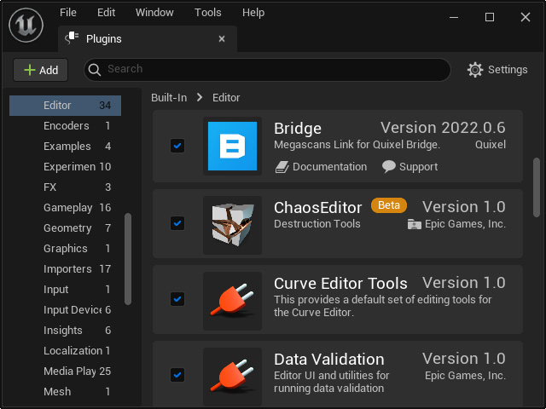Uncheck the ChaosEditor plugin checkbox
Viewport: 546px width, 409px height.
(177, 223)
